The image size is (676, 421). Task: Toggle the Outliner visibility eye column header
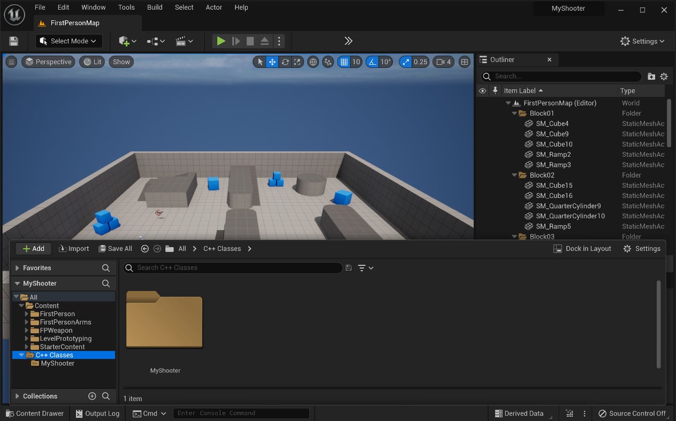click(482, 91)
